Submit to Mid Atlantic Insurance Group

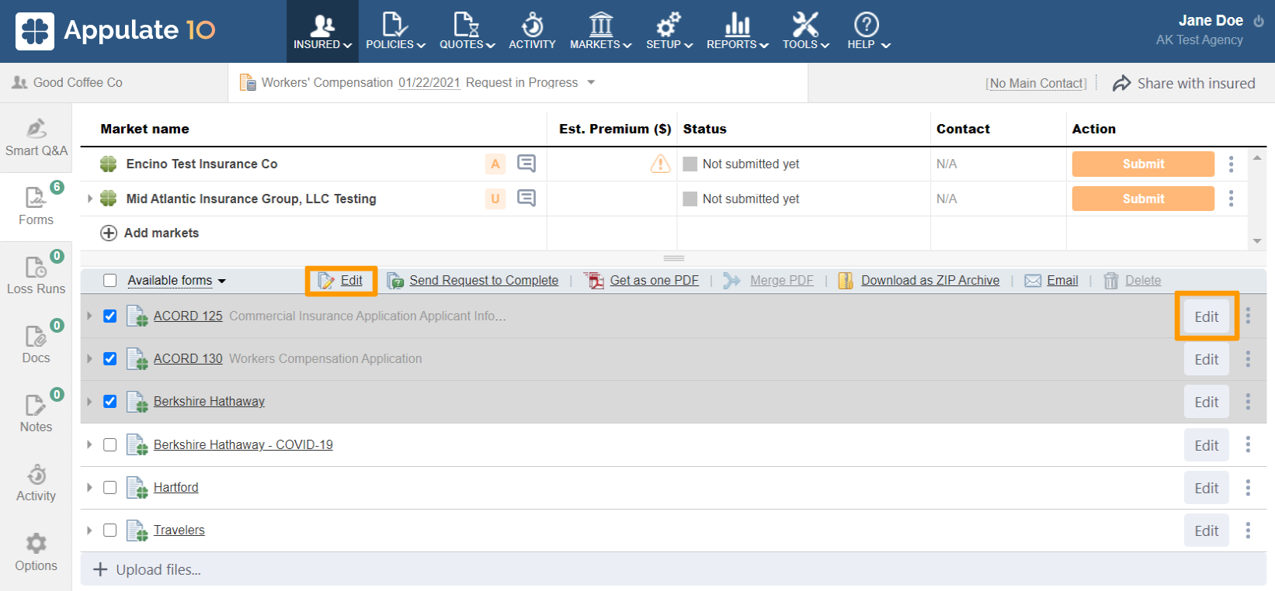[x=1143, y=199]
